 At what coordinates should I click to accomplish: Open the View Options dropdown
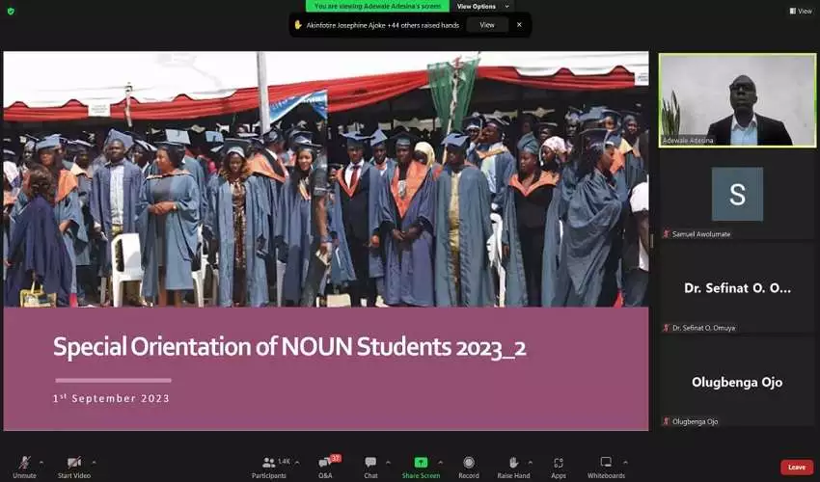[482, 7]
